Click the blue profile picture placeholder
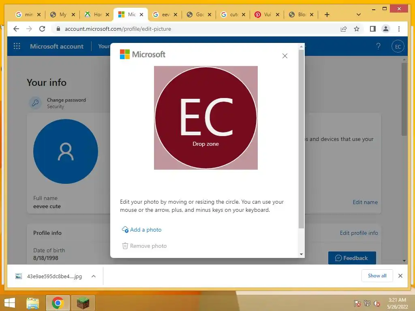This screenshot has height=311, width=415. pyautogui.click(x=66, y=151)
